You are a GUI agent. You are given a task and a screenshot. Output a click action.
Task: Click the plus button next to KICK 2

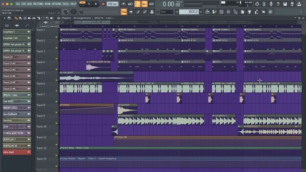coord(201,12)
